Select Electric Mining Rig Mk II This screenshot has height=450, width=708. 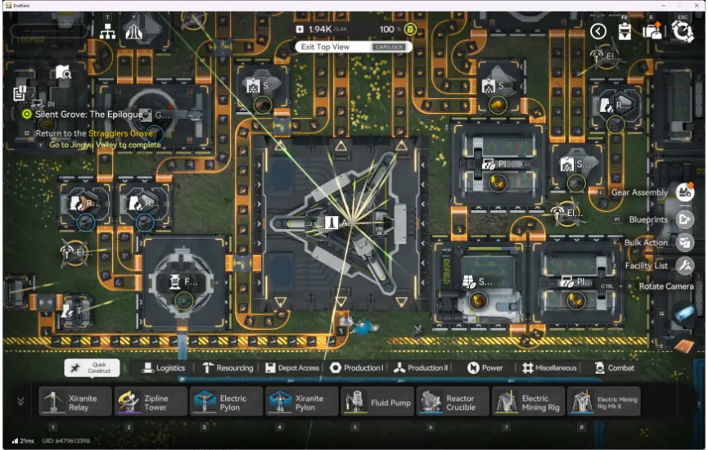[604, 402]
